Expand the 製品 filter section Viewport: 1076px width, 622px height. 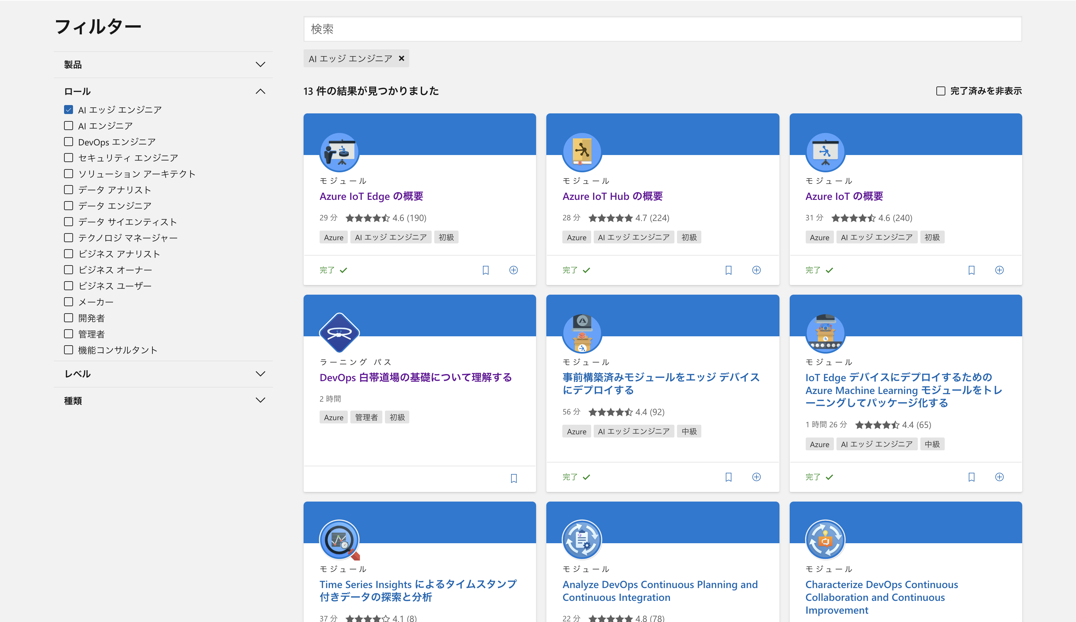164,64
